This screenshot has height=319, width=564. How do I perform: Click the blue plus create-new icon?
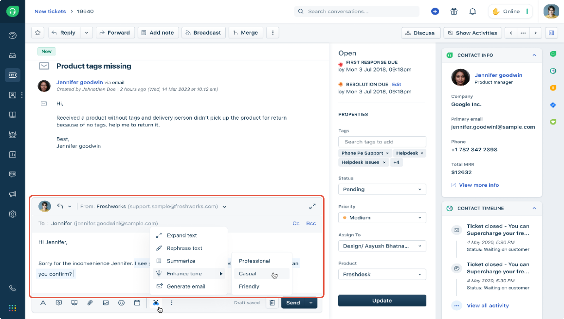pyautogui.click(x=435, y=11)
